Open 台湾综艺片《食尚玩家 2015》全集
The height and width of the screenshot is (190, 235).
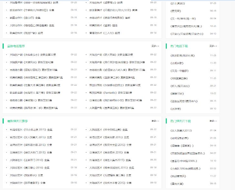109,137
